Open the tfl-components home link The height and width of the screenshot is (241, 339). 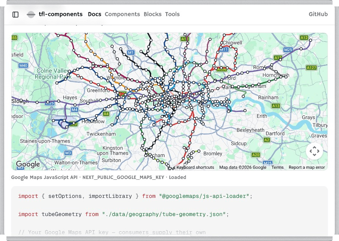point(61,14)
